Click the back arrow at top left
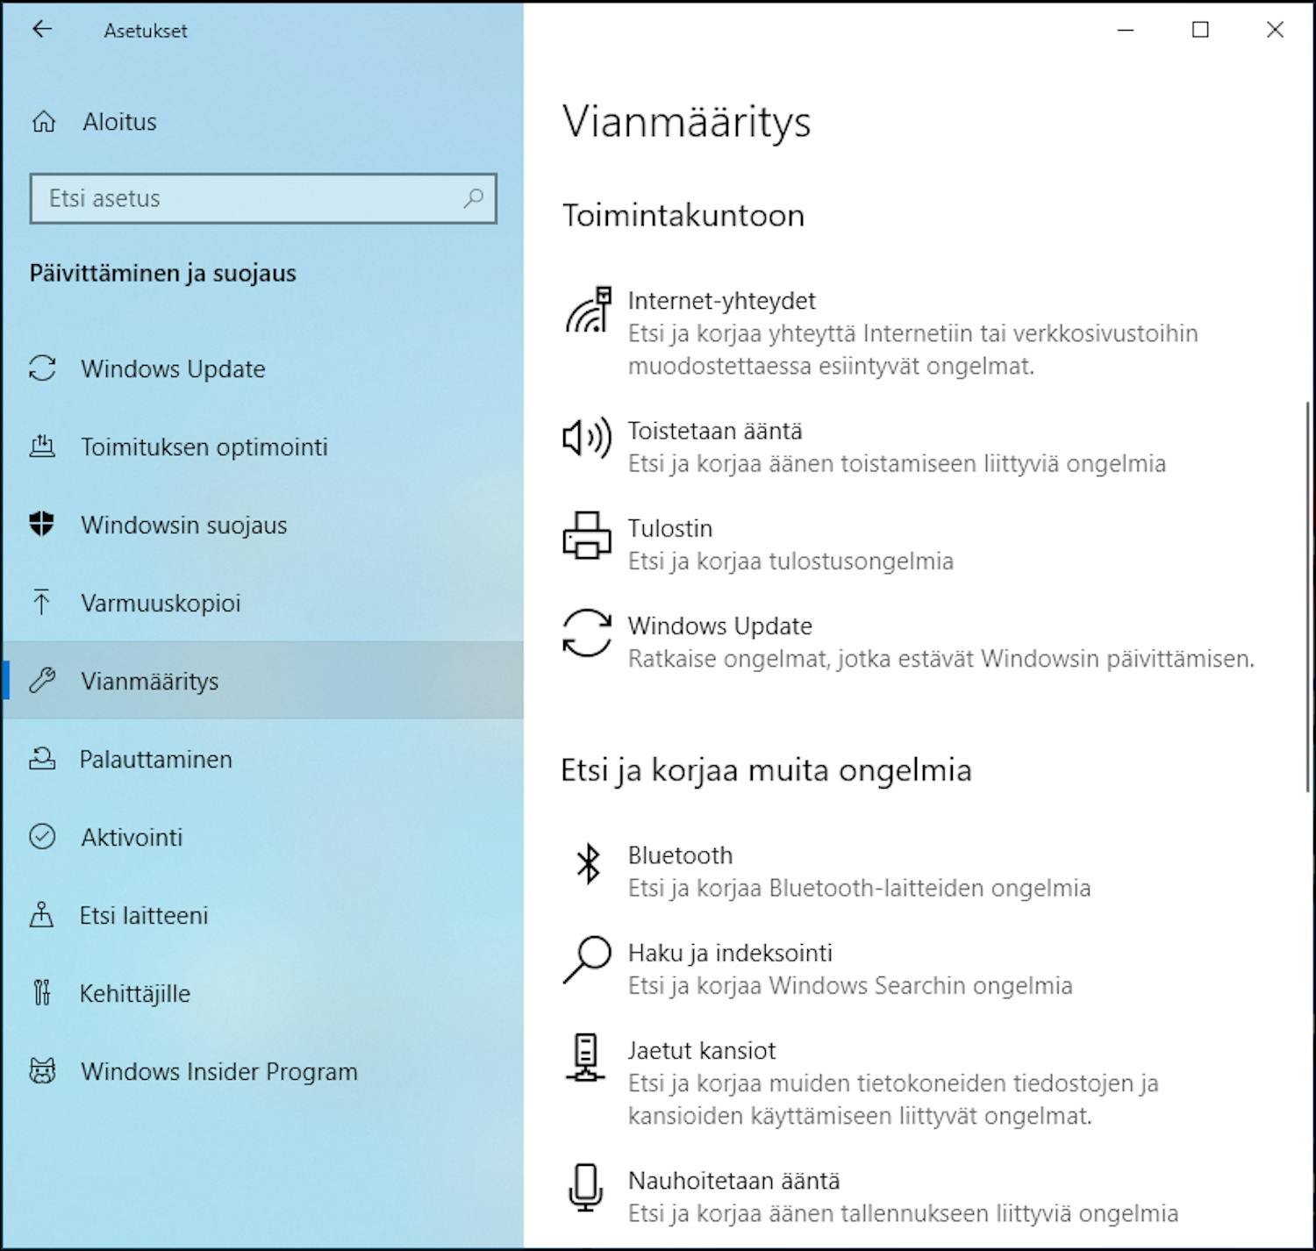Screen dimensions: 1316x1251 click(42, 30)
